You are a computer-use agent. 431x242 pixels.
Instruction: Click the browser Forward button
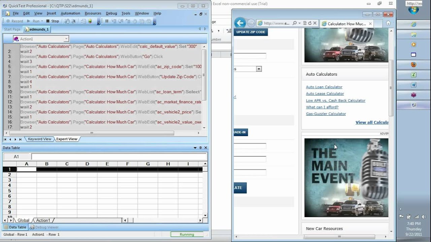(x=251, y=23)
